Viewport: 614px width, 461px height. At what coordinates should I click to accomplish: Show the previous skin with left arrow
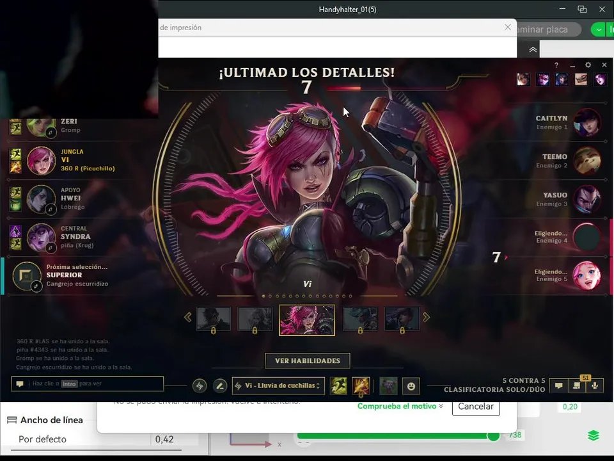coord(188,317)
